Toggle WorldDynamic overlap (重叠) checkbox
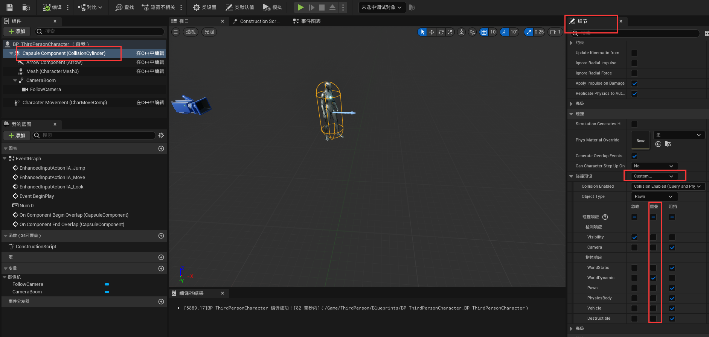This screenshot has height=337, width=709. 653,278
